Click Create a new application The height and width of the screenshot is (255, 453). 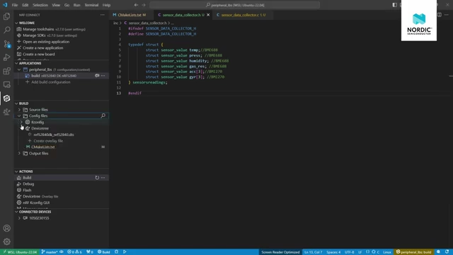click(x=42, y=48)
